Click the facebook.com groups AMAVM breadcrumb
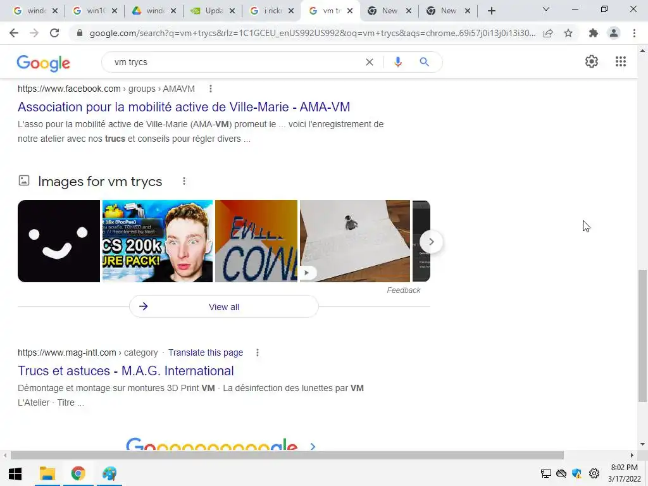This screenshot has height=486, width=648. click(x=106, y=89)
